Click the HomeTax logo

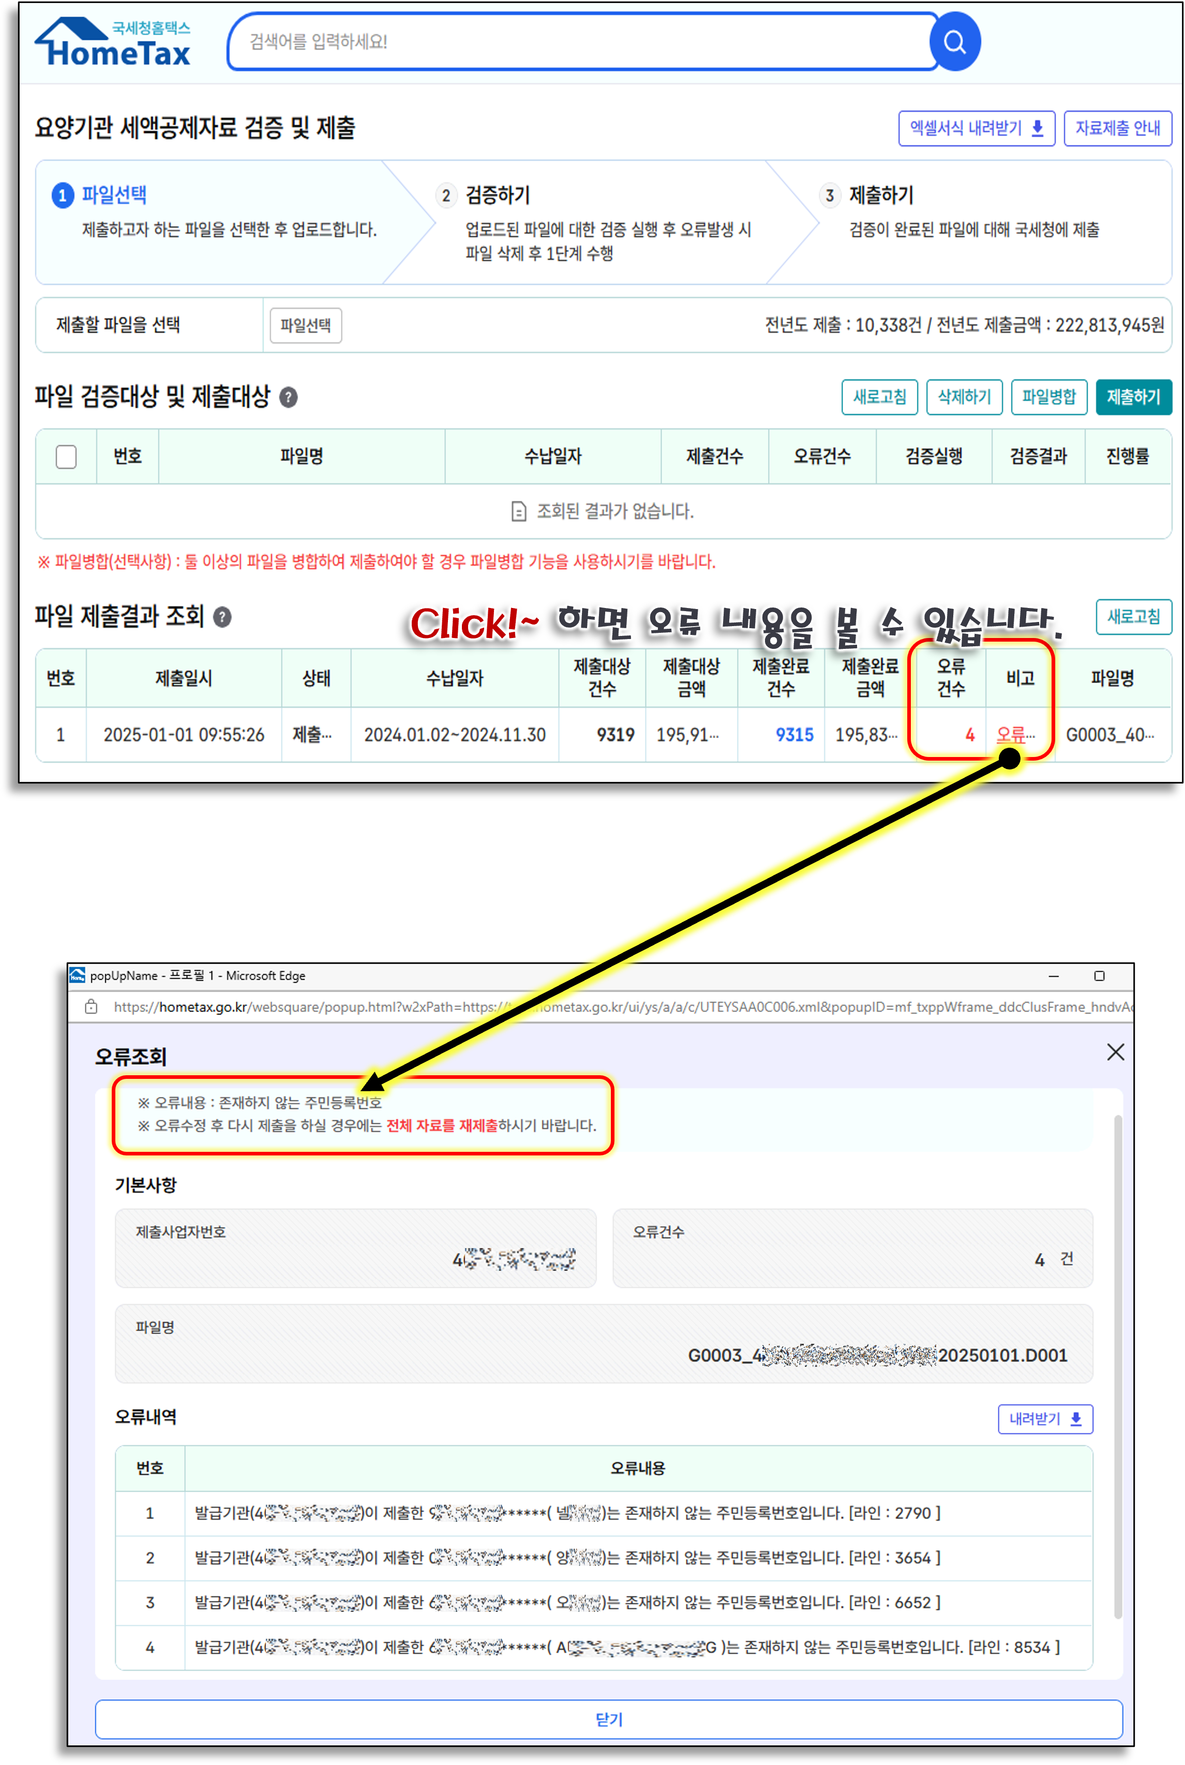click(x=113, y=44)
